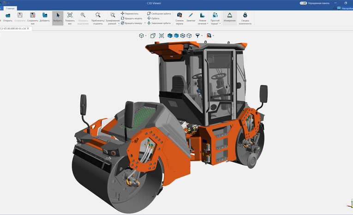Expand dropdown arrow beside Вращать камеру
The height and width of the screenshot is (215, 353).
[145, 23]
